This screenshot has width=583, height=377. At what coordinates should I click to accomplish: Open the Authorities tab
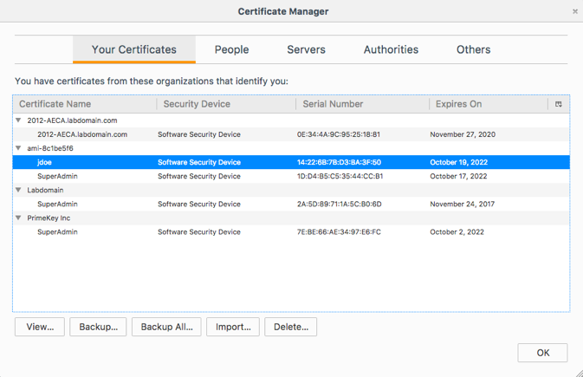[391, 49]
